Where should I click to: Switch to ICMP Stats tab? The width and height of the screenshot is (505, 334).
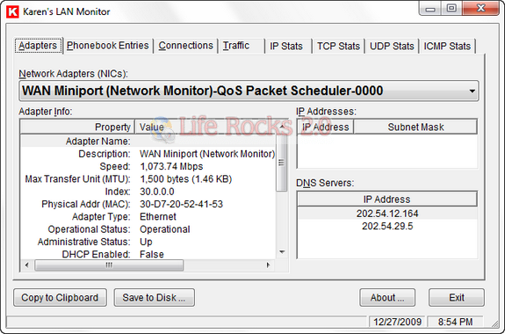pos(447,46)
